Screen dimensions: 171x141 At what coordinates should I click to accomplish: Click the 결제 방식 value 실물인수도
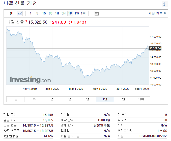pos(102,126)
